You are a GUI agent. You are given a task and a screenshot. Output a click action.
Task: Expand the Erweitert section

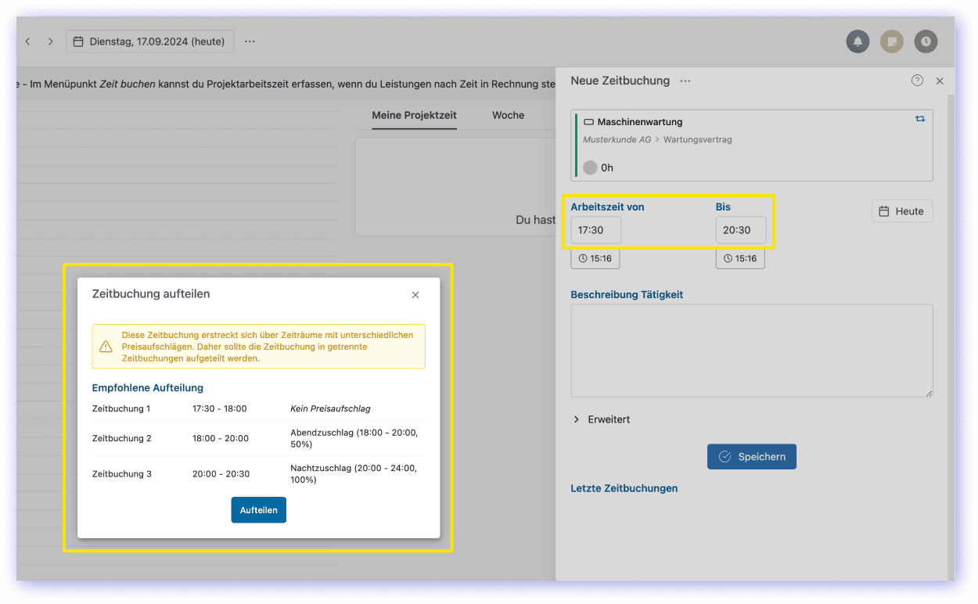coord(602,419)
